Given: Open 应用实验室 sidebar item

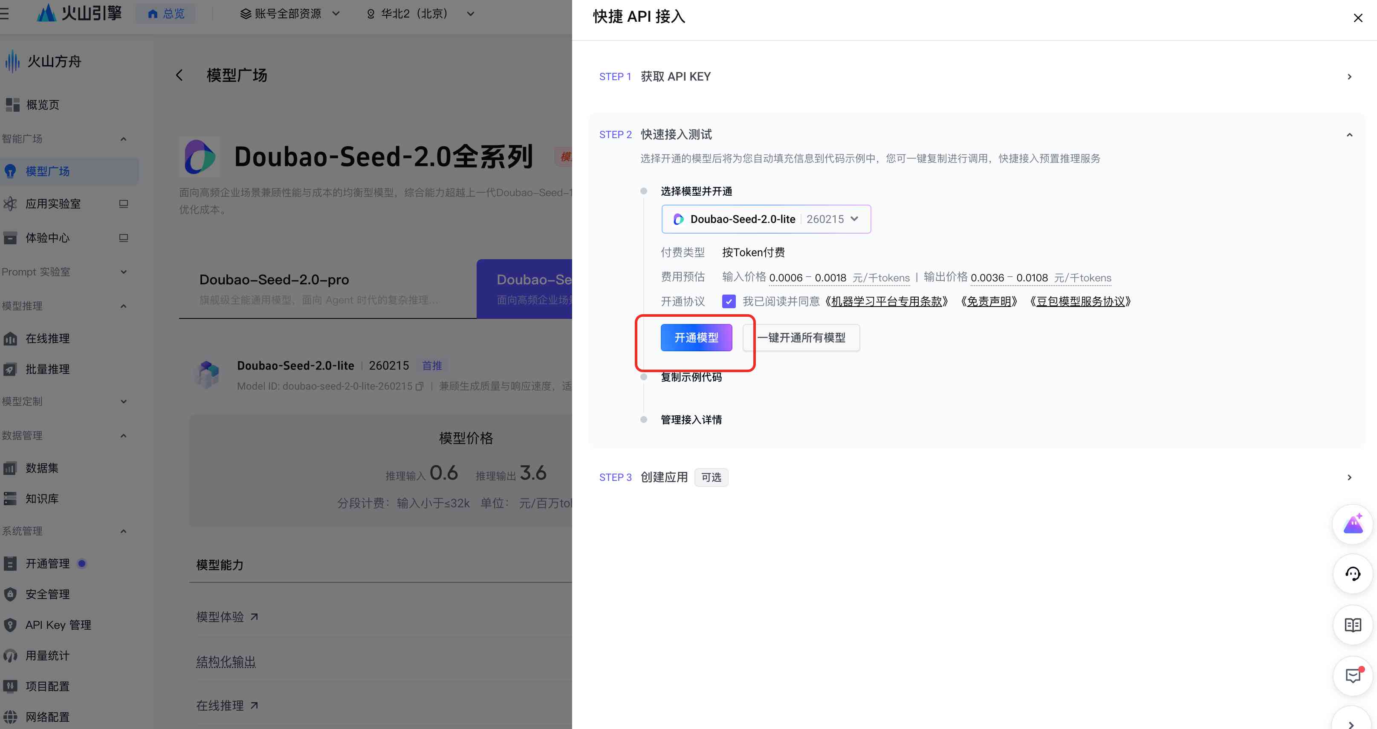Looking at the screenshot, I should (x=53, y=204).
